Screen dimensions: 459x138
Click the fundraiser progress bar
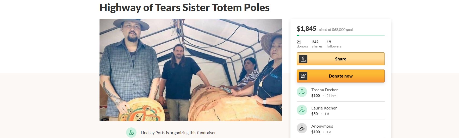tap(341, 35)
